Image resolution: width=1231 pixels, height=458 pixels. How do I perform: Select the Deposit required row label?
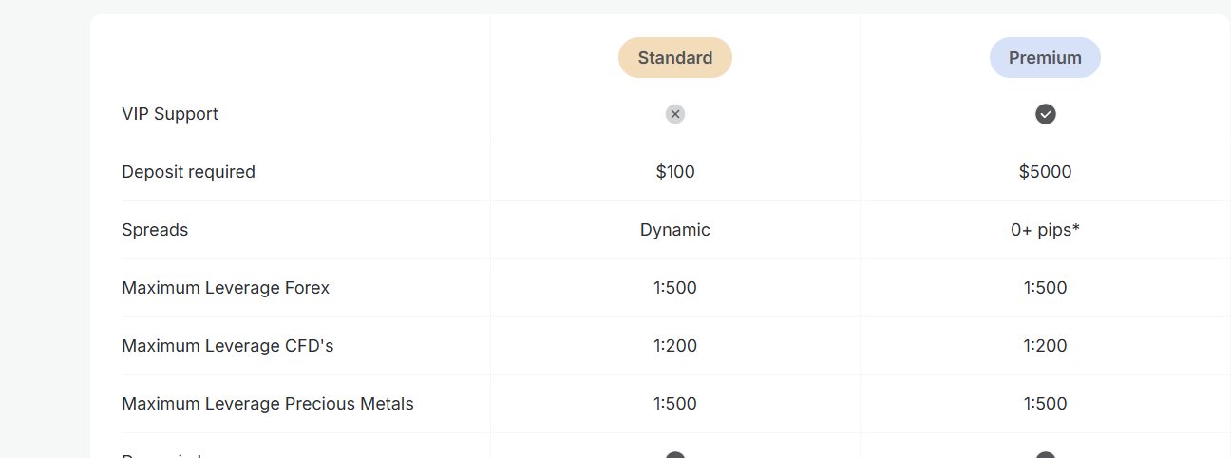[188, 172]
